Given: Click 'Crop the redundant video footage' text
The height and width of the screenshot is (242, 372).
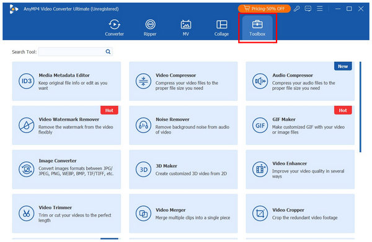Looking at the screenshot, I should point(304,218).
